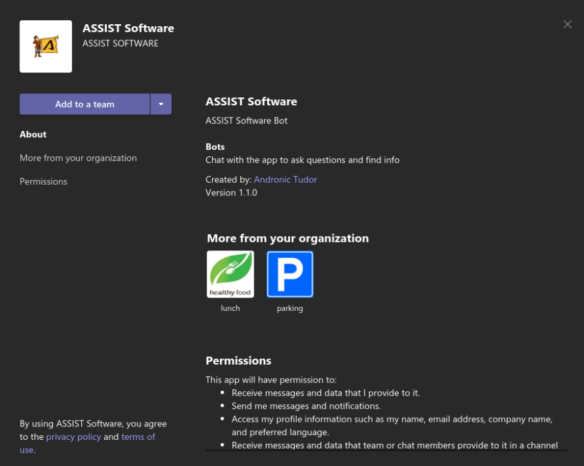Click the lunch app label

[x=230, y=308]
